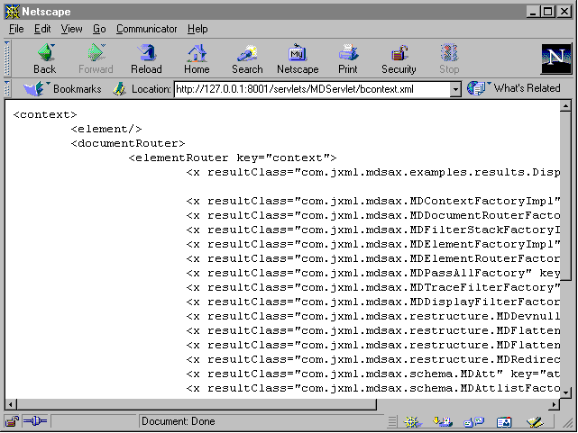Click the restructure.MDDevnull line
578x433 pixels.
point(373,316)
